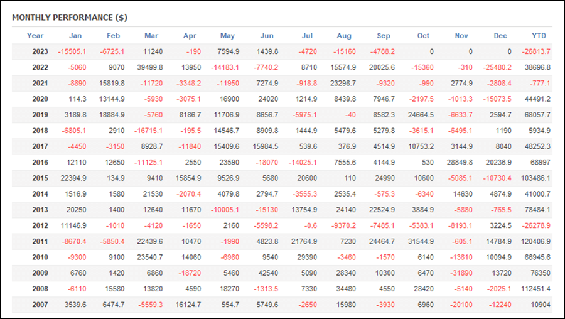The height and width of the screenshot is (319, 565).
Task: Click 2012 YTD value -26278.9
Action: (536, 225)
